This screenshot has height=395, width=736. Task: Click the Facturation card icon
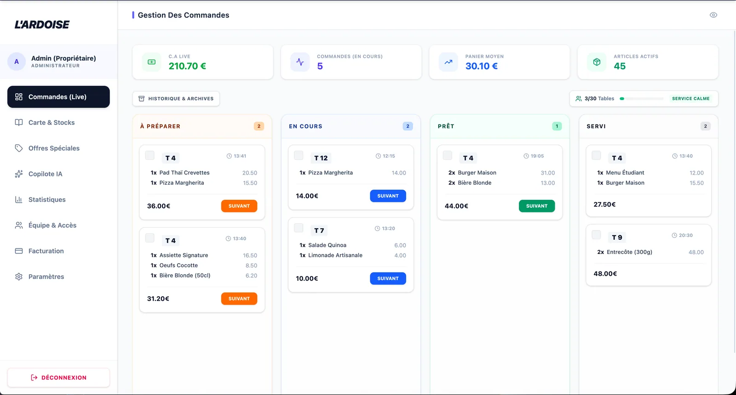[19, 251]
